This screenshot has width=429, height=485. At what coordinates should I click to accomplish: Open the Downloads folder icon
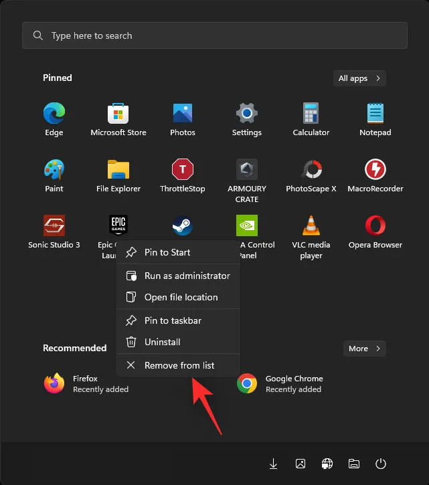(273, 464)
